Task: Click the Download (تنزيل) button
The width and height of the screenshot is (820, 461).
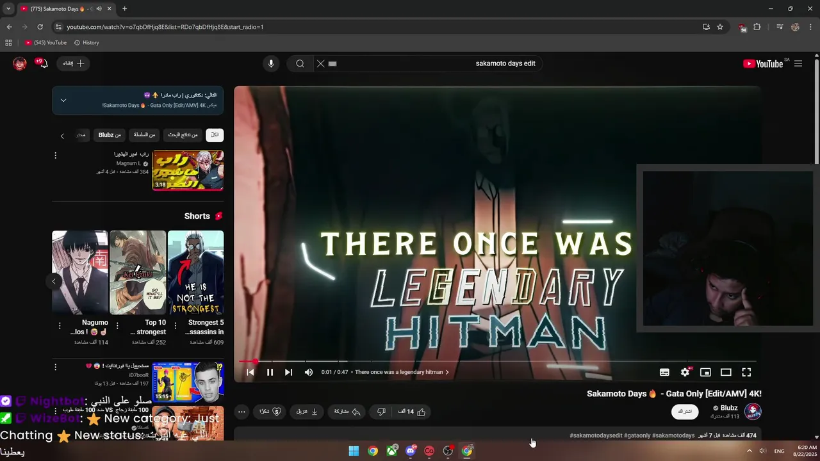Action: [x=307, y=412]
